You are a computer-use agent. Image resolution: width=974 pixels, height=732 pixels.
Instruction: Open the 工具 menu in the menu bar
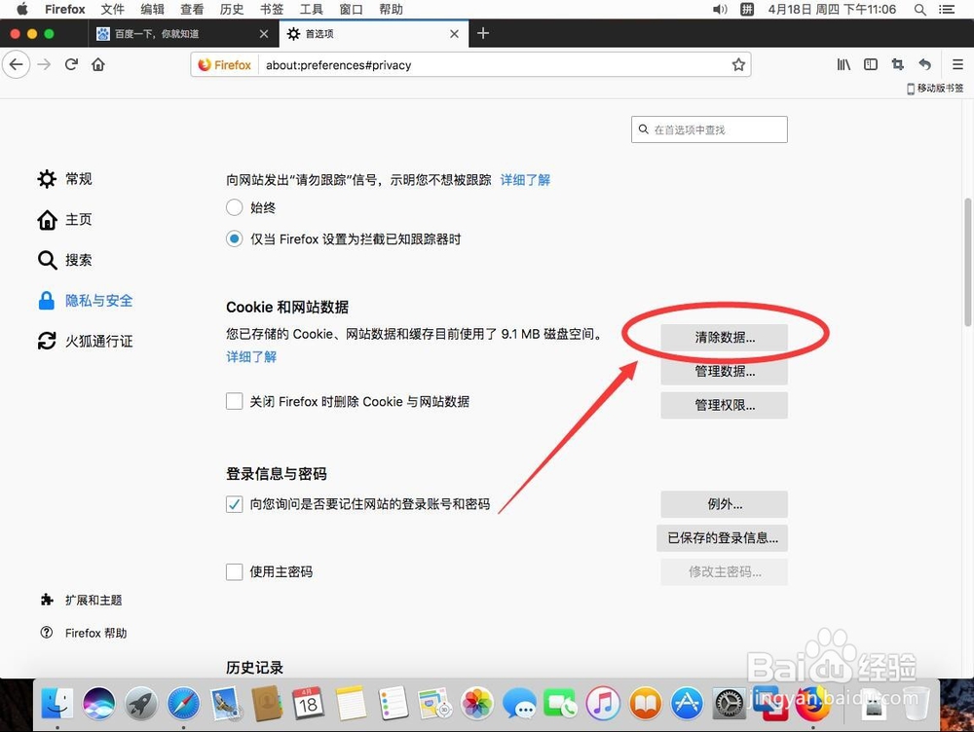[312, 9]
